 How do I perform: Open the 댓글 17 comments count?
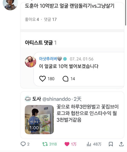point(50,19)
